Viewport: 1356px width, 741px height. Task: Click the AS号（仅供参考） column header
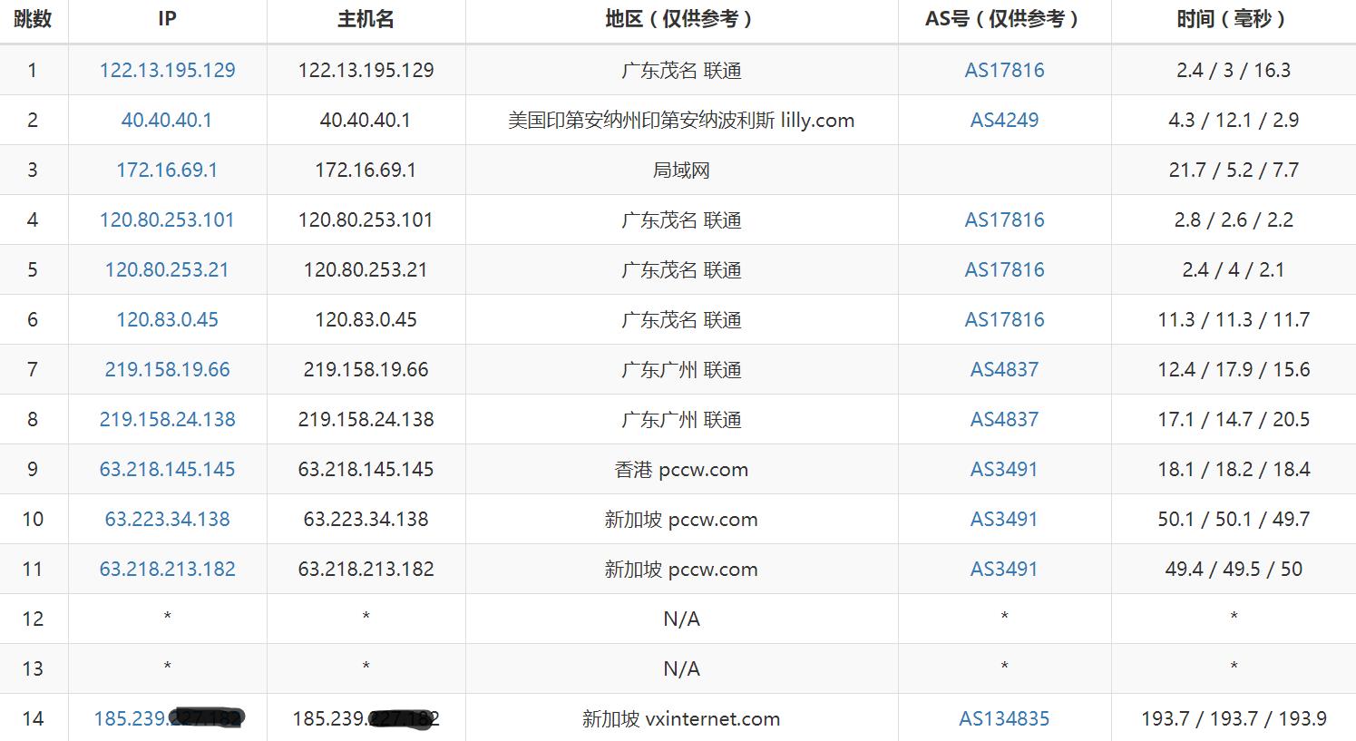point(1004,19)
